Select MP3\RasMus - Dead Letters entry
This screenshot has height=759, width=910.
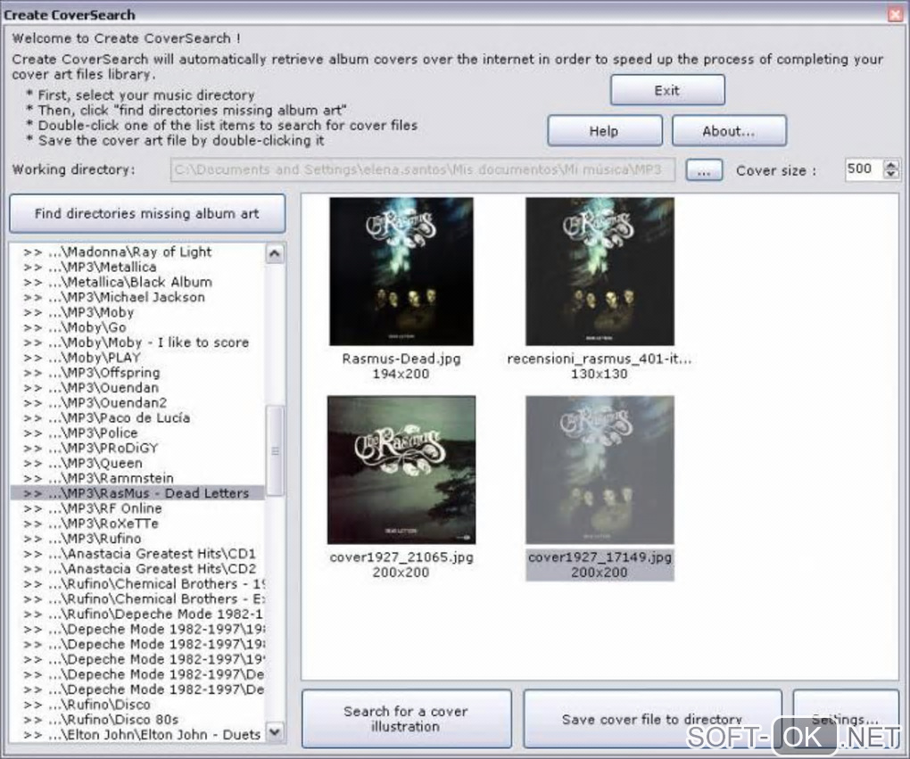pyautogui.click(x=137, y=493)
